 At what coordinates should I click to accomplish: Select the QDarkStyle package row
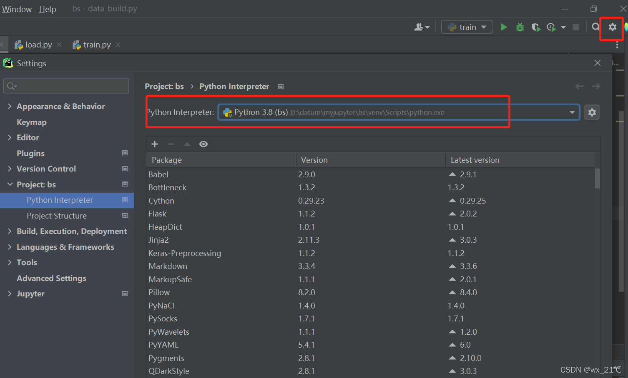pyautogui.click(x=370, y=371)
